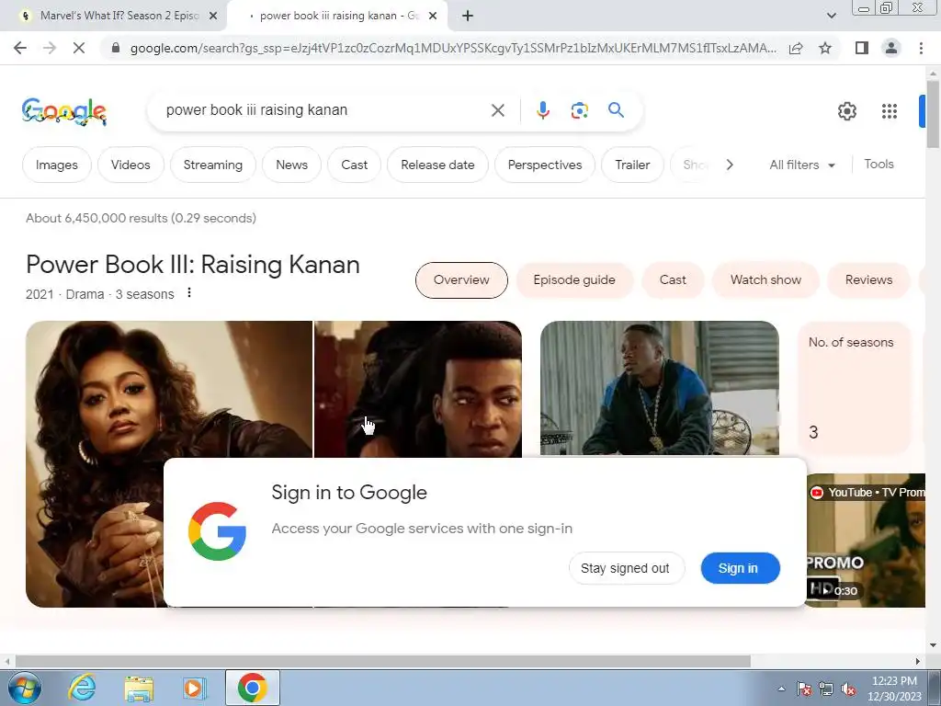Viewport: 941px width, 706px height.
Task: Open the Action Center flag icon
Action: click(803, 689)
